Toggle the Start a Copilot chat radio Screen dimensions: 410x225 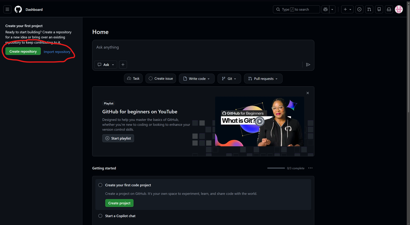point(100,216)
